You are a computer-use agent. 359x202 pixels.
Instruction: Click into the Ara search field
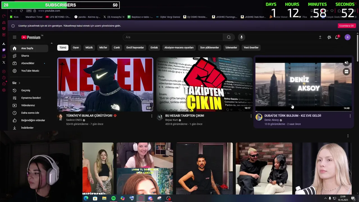coord(173,37)
